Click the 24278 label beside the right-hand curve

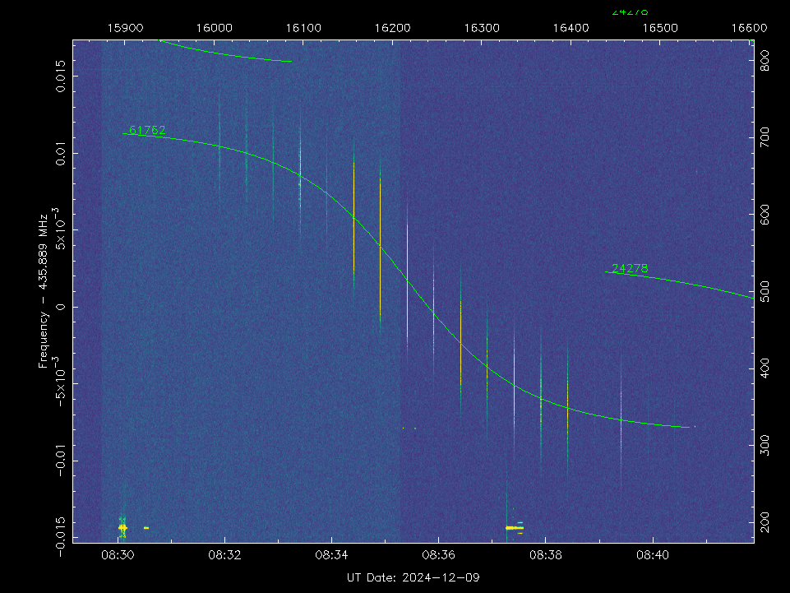[630, 268]
